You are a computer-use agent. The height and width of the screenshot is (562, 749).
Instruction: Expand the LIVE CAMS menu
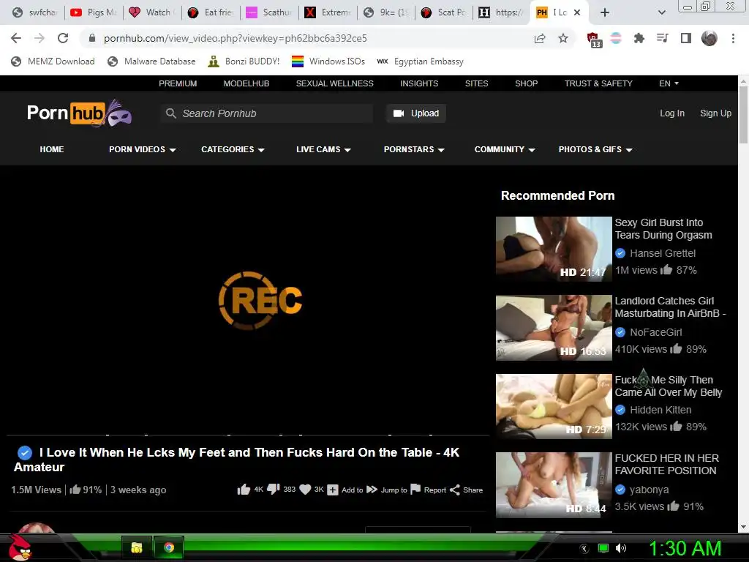323,149
